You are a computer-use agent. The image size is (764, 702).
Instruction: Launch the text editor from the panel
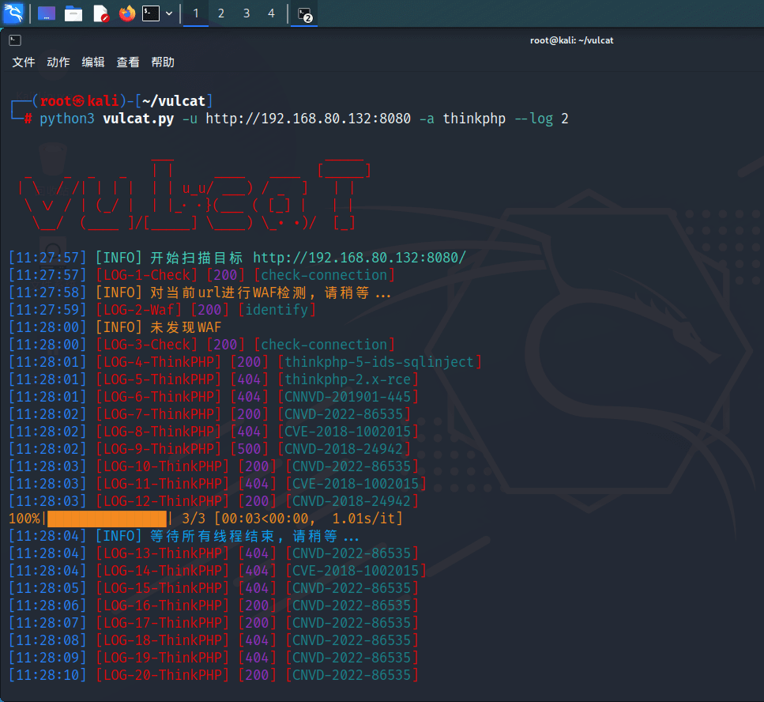pyautogui.click(x=100, y=13)
